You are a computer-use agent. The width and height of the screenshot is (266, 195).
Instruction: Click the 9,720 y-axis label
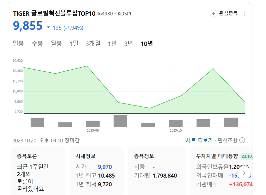[18, 112]
